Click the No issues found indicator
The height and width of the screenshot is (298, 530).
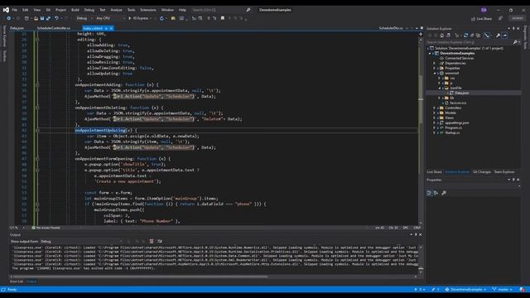coord(46,228)
